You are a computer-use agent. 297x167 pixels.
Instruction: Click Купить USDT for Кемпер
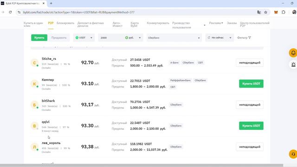coord(251,83)
